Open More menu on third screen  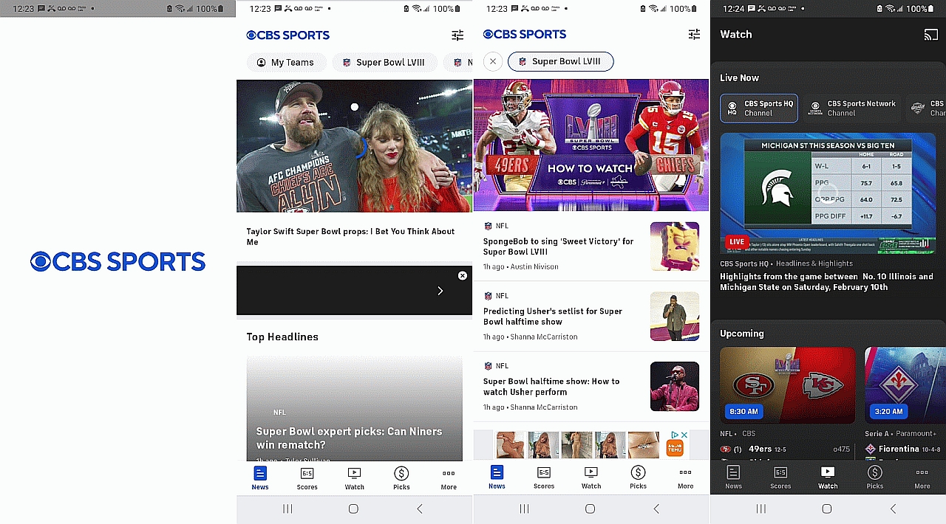(686, 478)
